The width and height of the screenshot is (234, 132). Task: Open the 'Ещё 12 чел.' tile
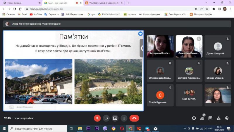[189, 95]
